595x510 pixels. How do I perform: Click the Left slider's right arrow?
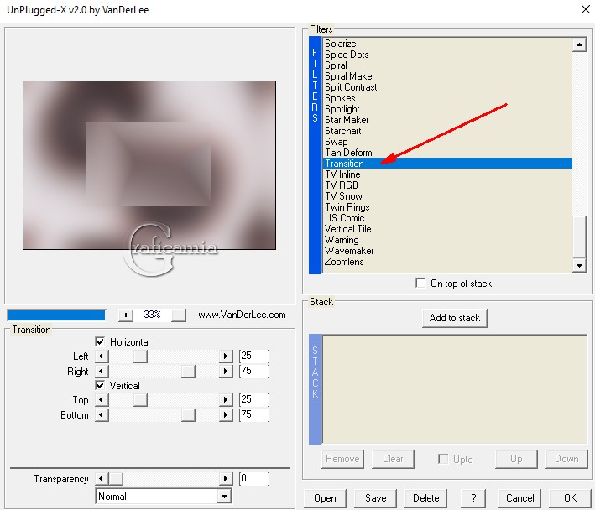tap(226, 356)
